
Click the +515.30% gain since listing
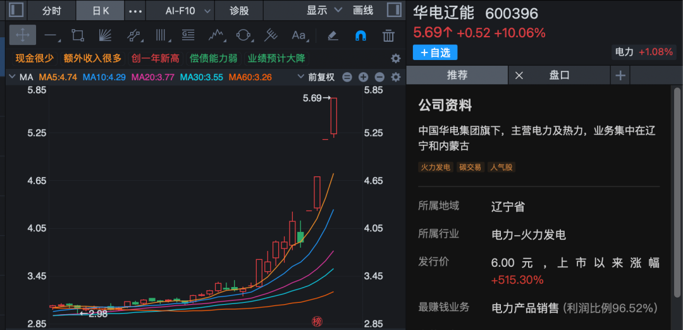517,279
